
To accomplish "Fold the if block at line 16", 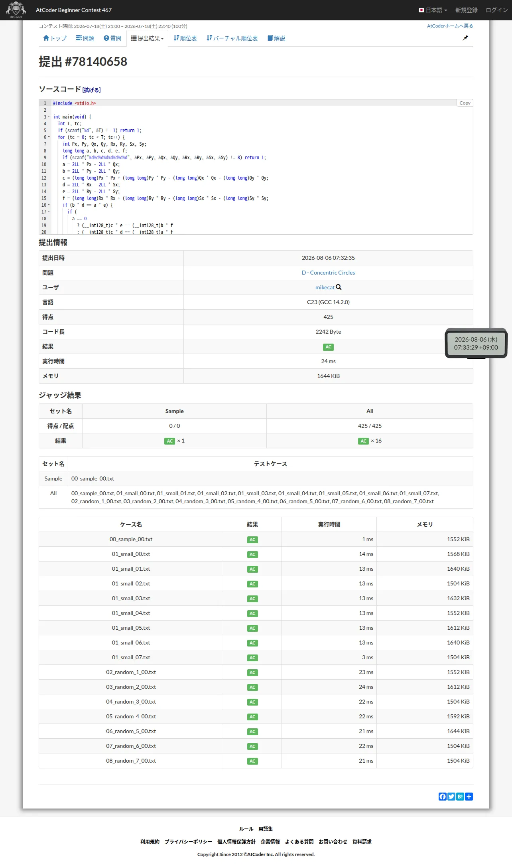I will [x=49, y=205].
